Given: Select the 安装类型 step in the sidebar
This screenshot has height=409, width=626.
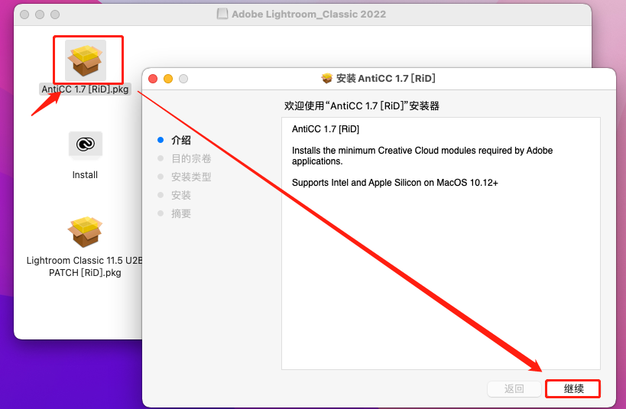Looking at the screenshot, I should pos(191,177).
